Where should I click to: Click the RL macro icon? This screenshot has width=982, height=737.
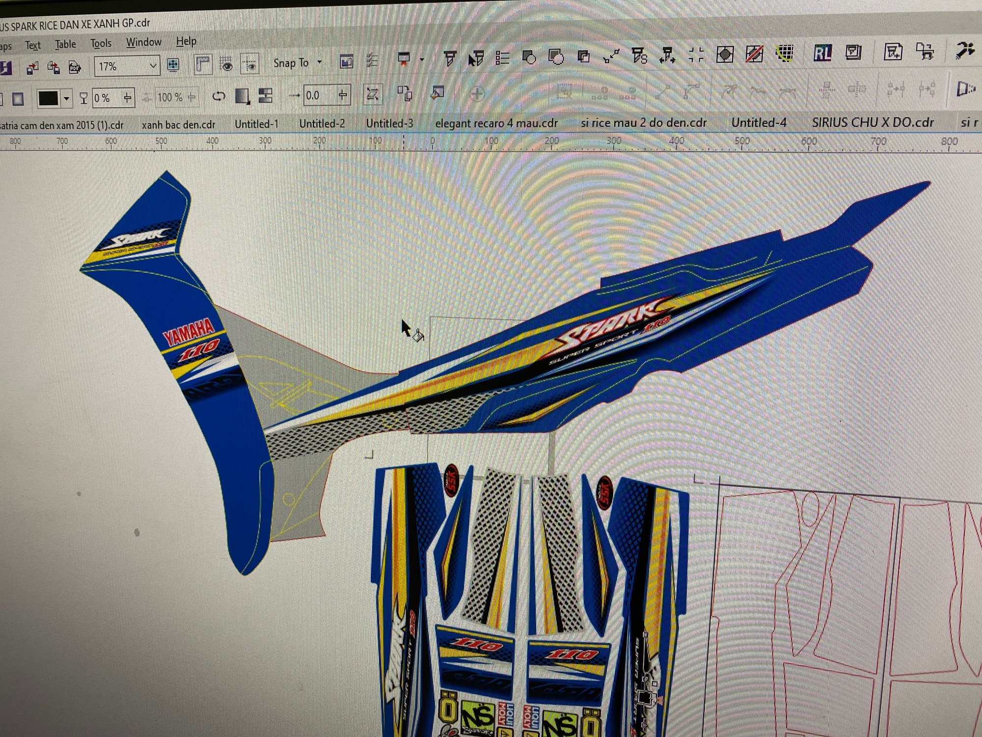[822, 52]
